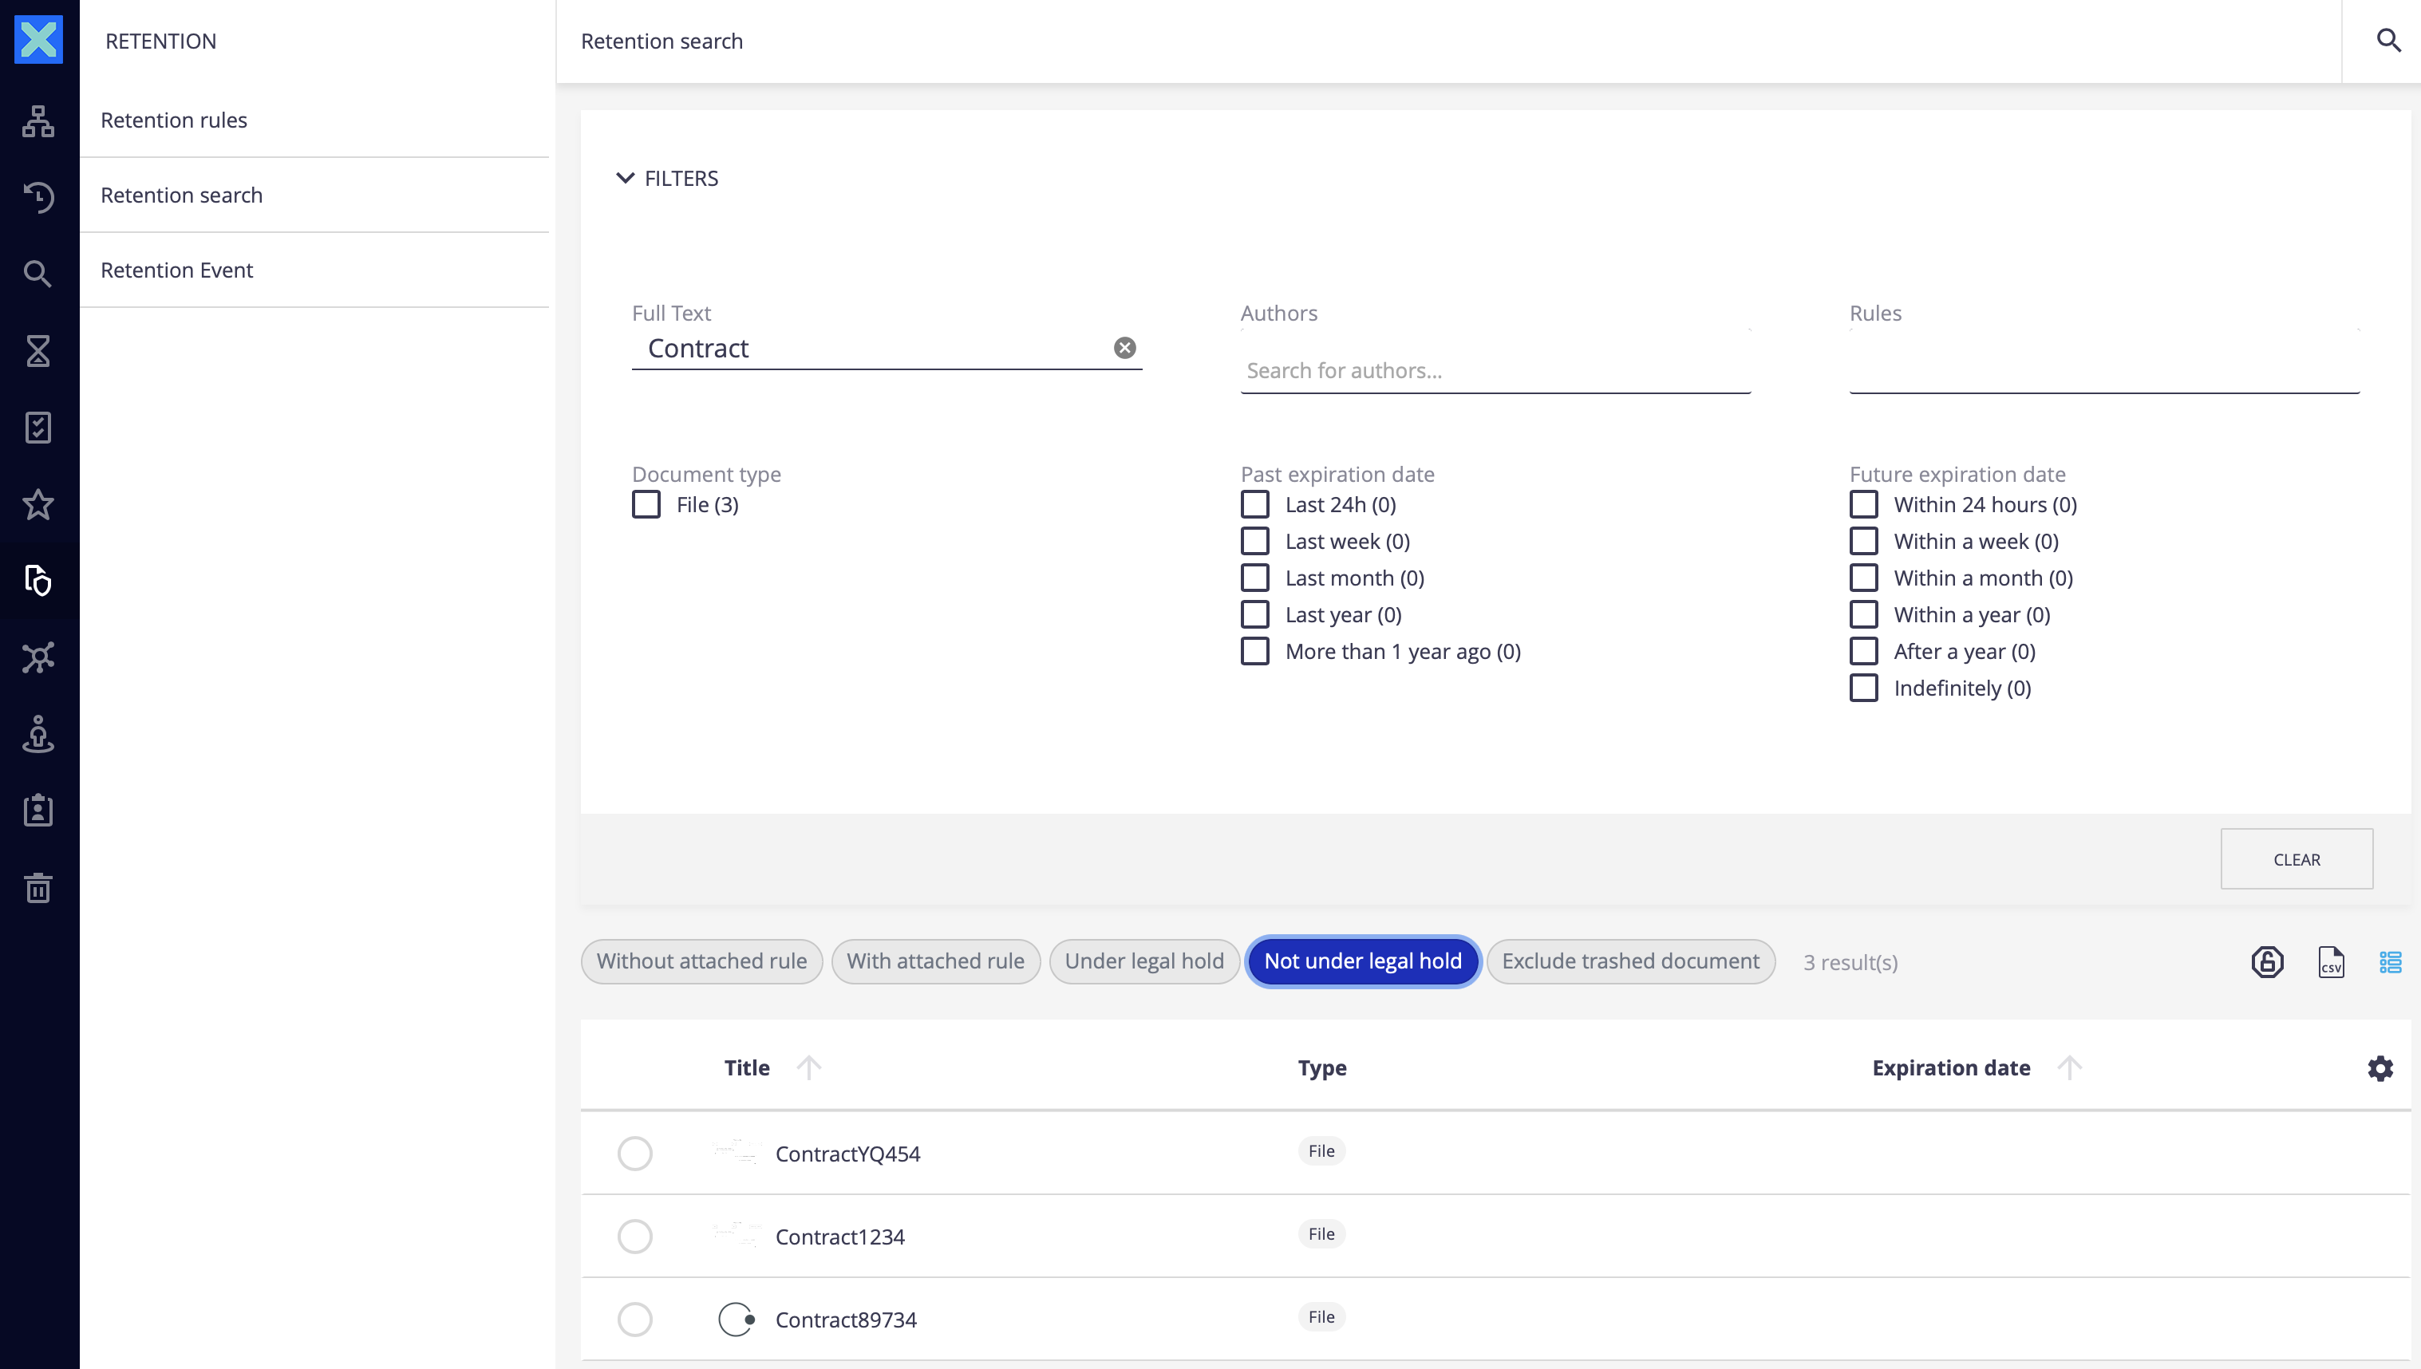Click the list view icon
Image resolution: width=2421 pixels, height=1369 pixels.
point(2391,961)
